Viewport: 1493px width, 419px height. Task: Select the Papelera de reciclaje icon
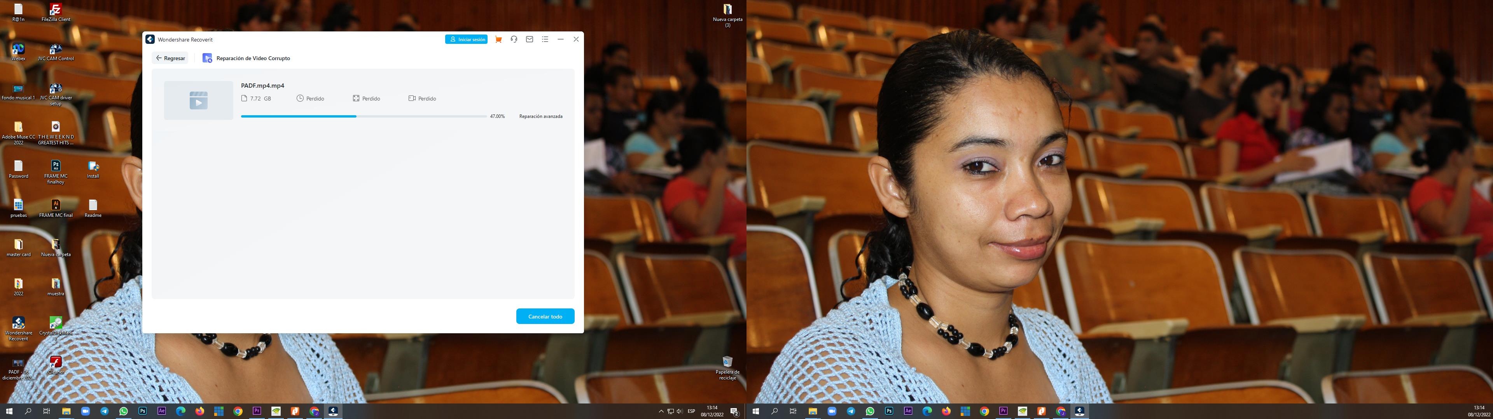[727, 362]
